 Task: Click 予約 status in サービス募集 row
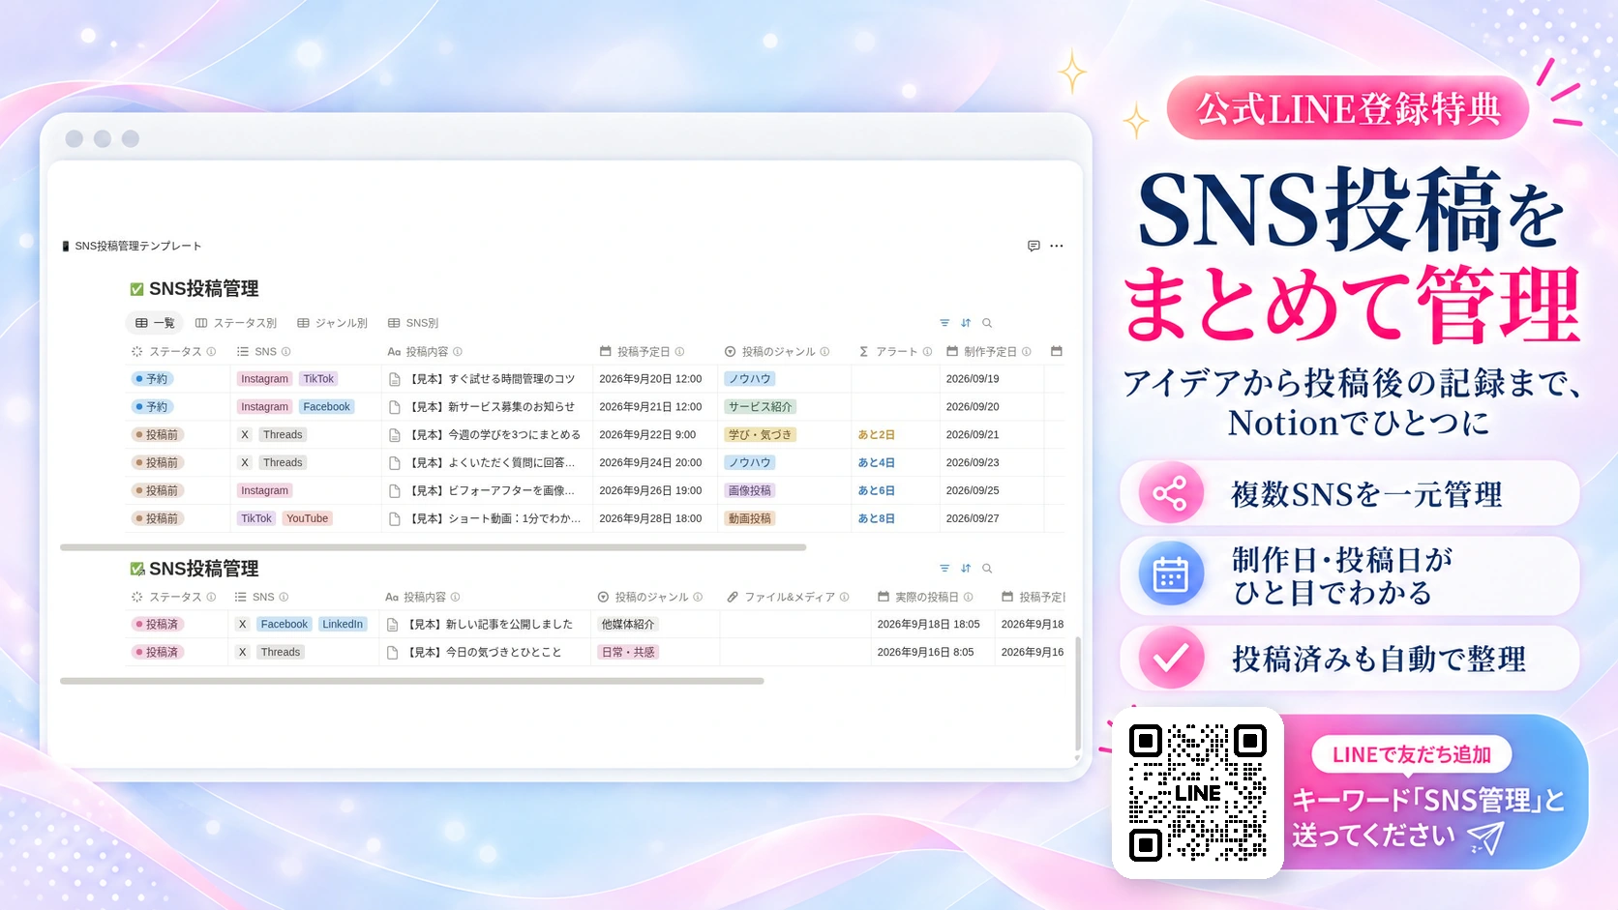coord(152,407)
